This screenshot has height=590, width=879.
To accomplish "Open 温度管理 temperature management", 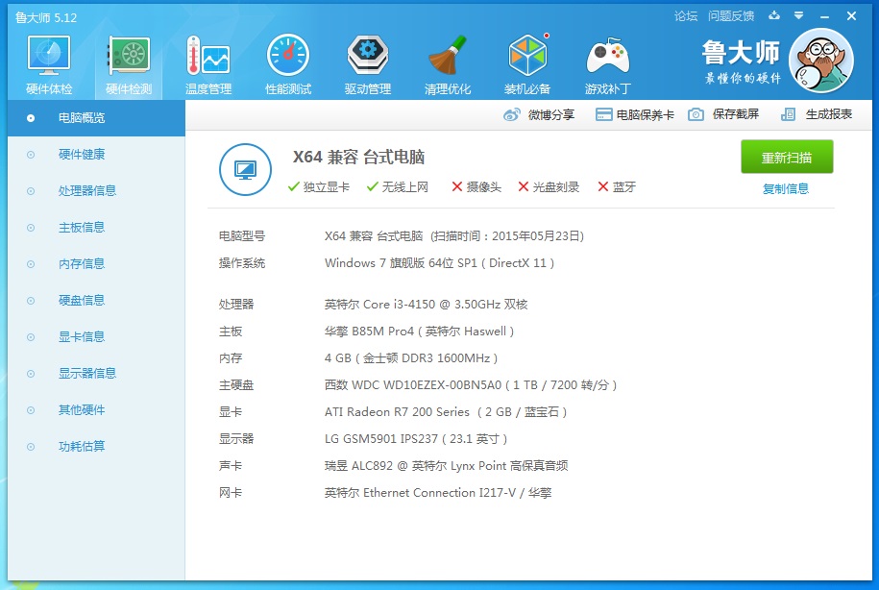I will tap(208, 65).
